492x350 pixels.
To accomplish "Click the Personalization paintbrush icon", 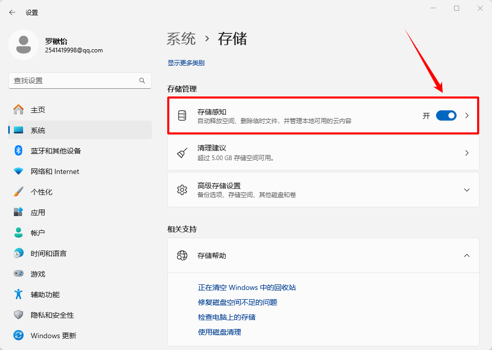I will pyautogui.click(x=18, y=192).
